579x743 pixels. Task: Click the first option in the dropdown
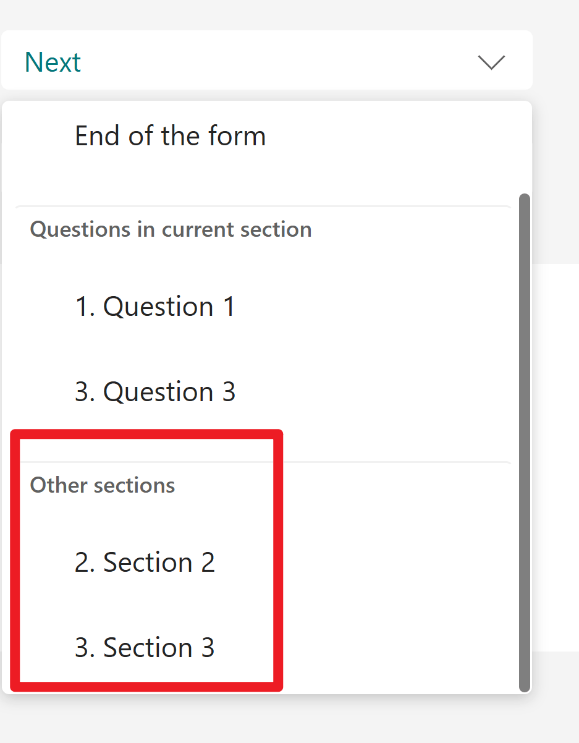coord(170,135)
